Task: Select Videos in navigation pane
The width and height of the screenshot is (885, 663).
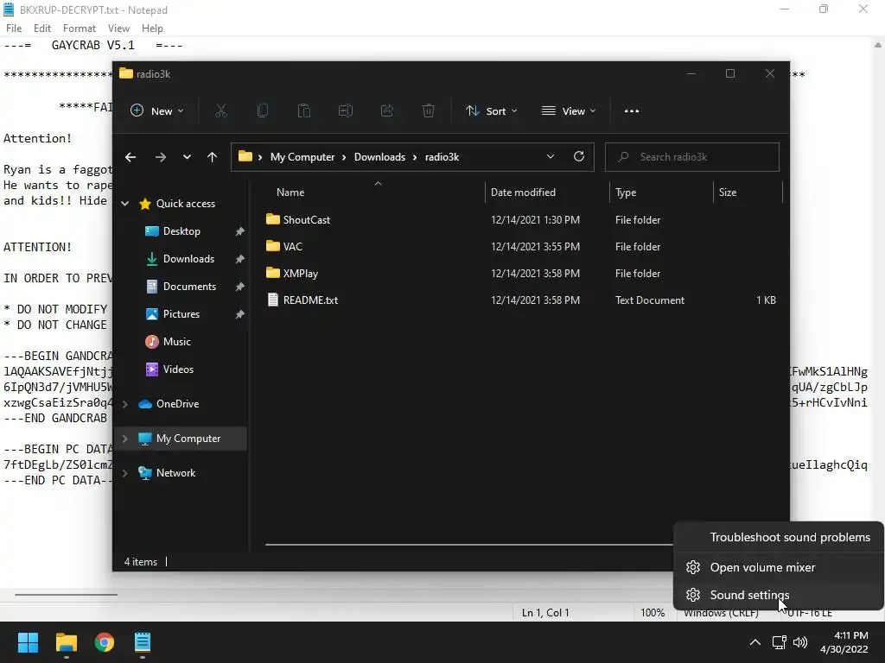Action: tap(178, 369)
